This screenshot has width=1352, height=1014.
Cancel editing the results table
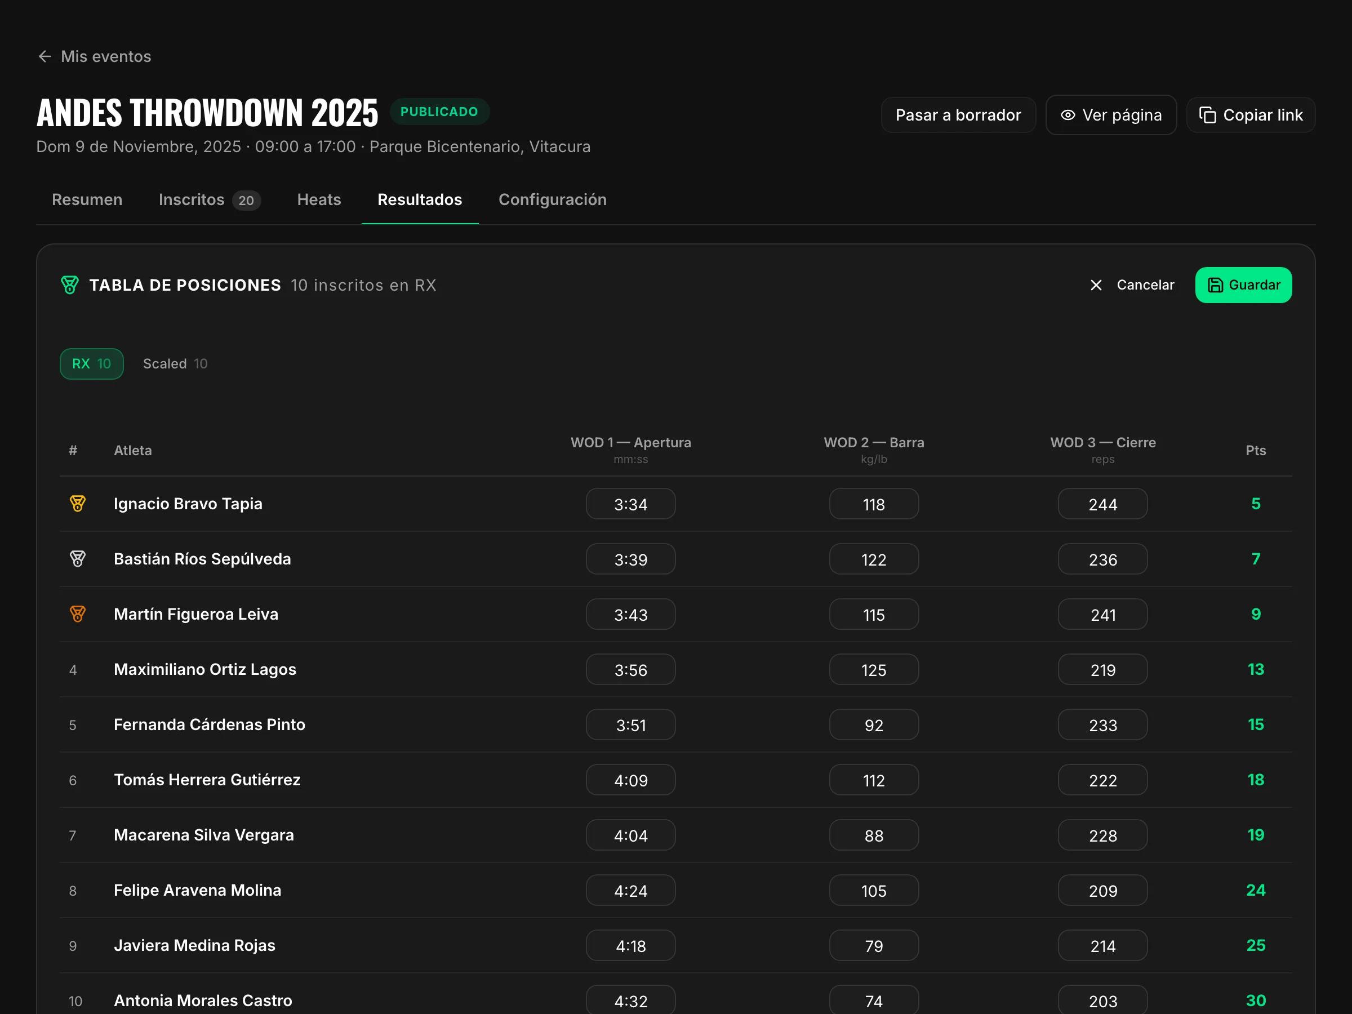(x=1132, y=285)
